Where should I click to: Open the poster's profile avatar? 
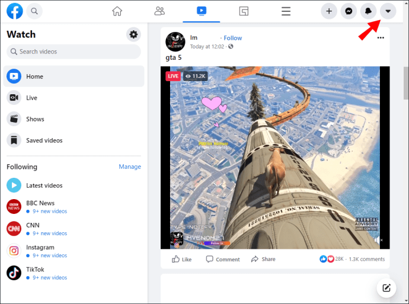tap(175, 41)
